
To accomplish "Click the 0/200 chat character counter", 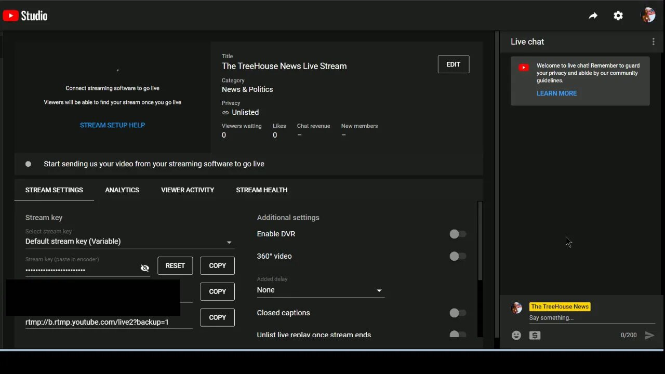I will tap(629, 335).
